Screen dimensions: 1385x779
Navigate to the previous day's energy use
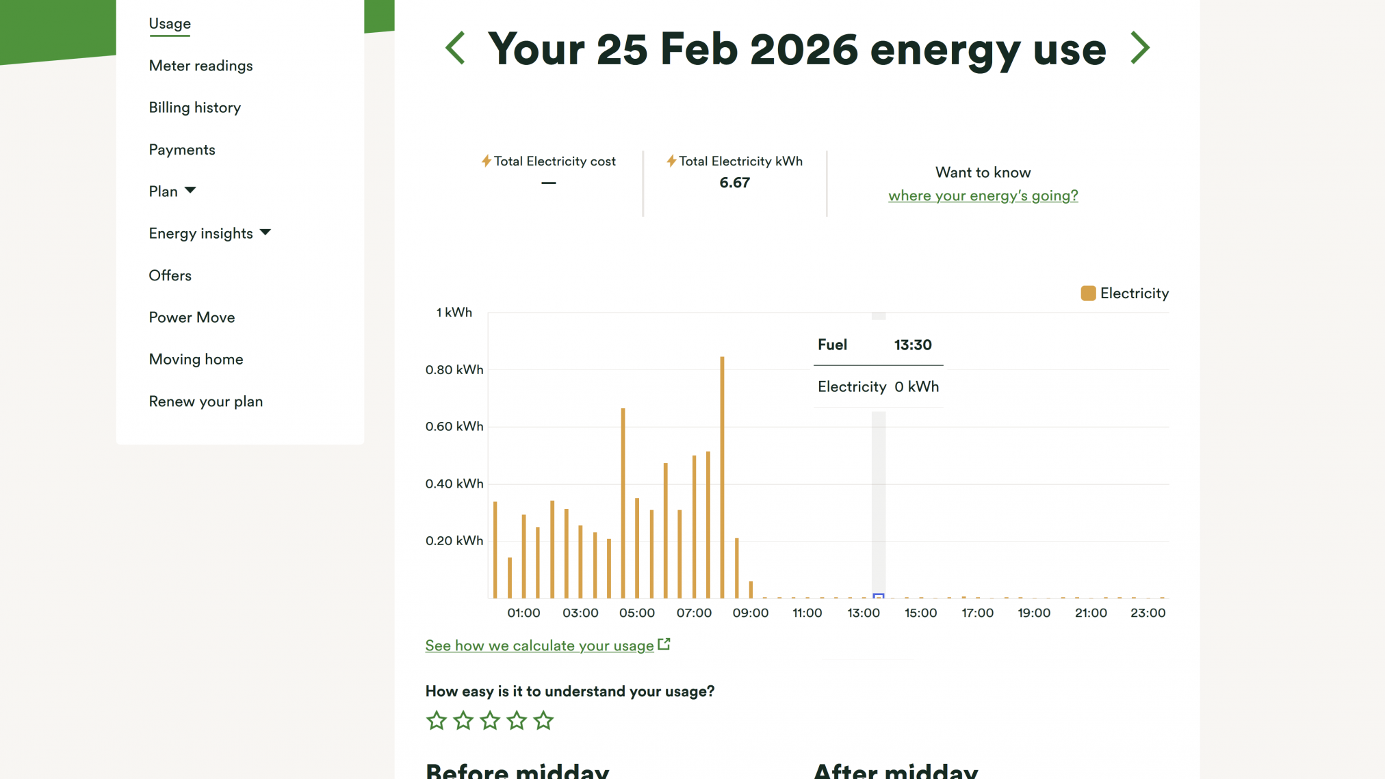(x=455, y=47)
